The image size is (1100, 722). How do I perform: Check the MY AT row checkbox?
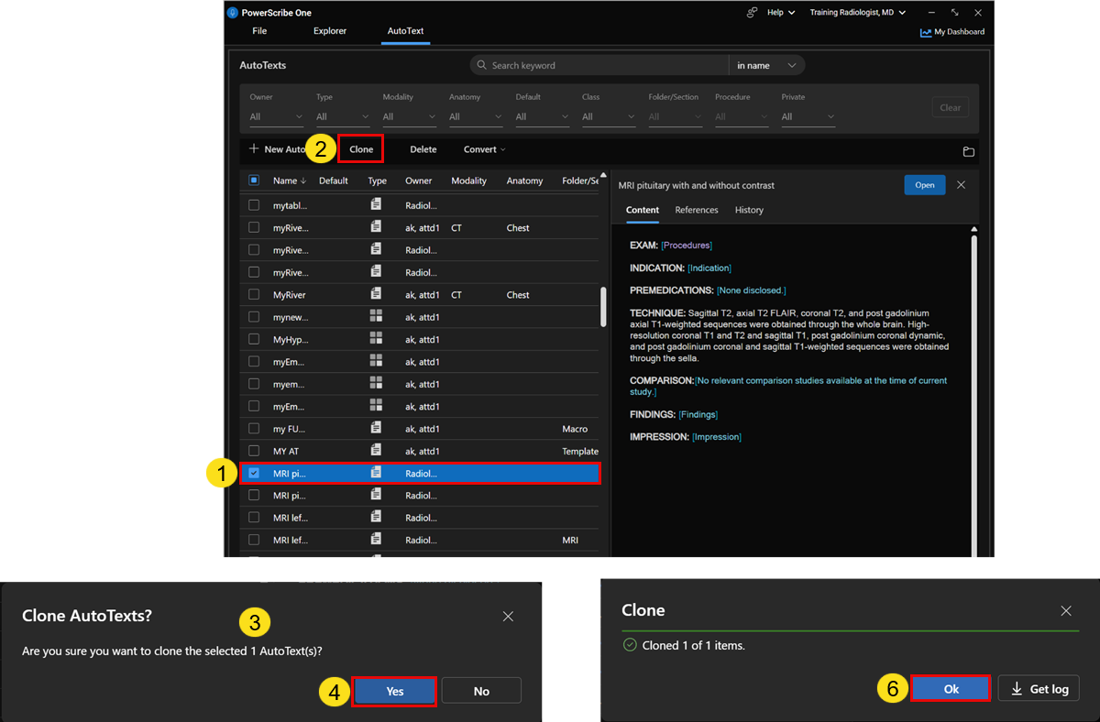254,451
